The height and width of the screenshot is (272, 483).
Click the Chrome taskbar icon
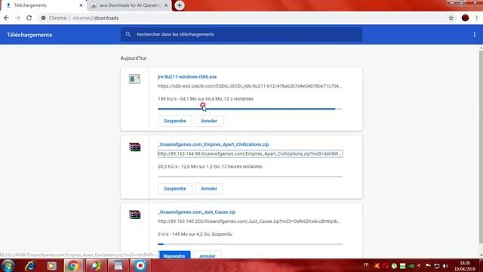pos(73,265)
